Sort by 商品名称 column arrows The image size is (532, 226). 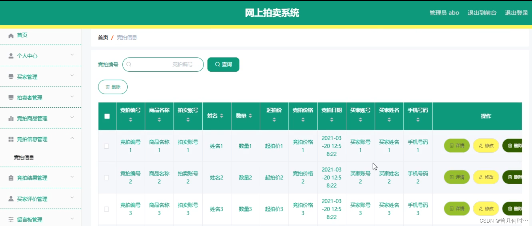click(x=159, y=120)
